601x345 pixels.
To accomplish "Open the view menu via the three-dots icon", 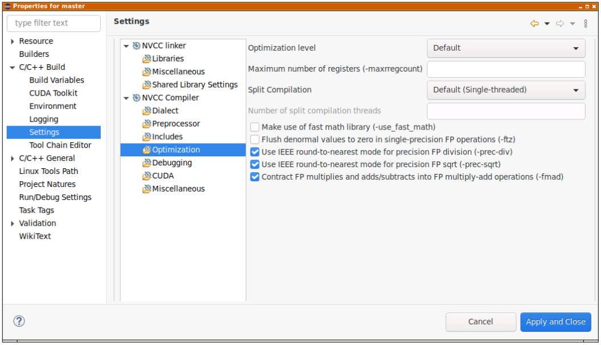I will click(586, 23).
